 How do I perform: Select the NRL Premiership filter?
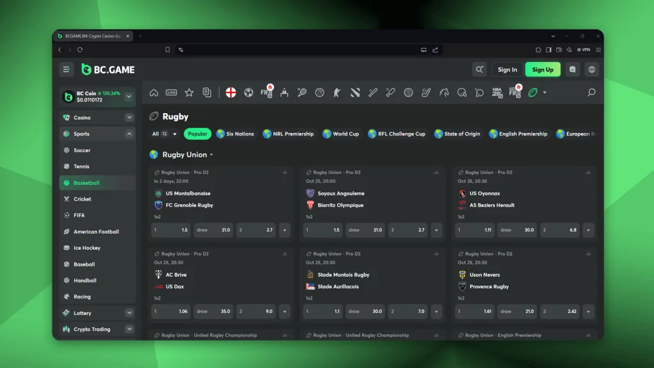[288, 134]
